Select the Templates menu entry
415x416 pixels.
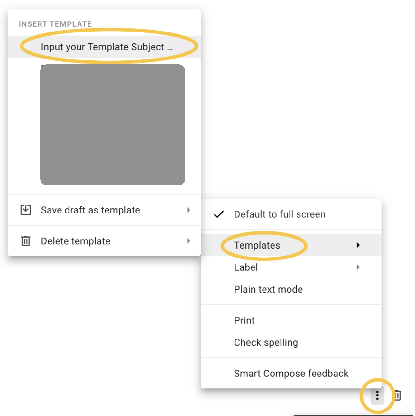pos(257,245)
